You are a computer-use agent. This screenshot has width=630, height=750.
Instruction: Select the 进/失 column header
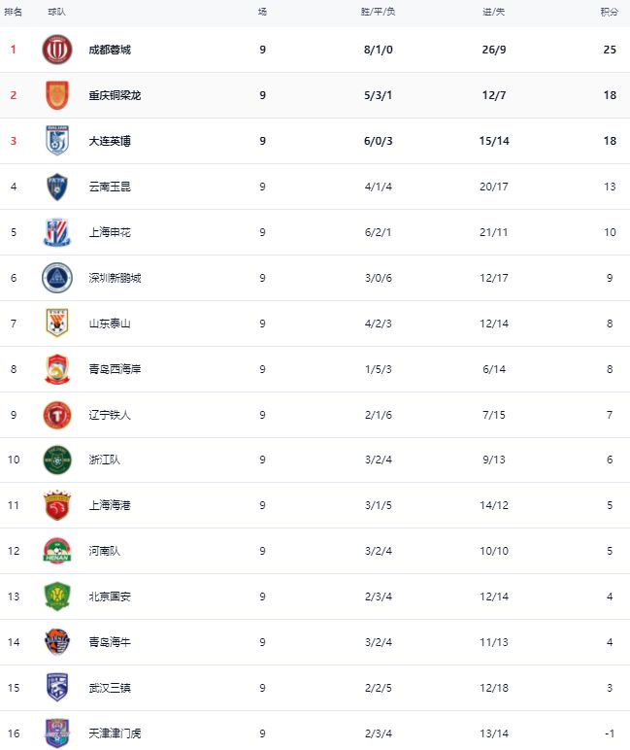494,12
